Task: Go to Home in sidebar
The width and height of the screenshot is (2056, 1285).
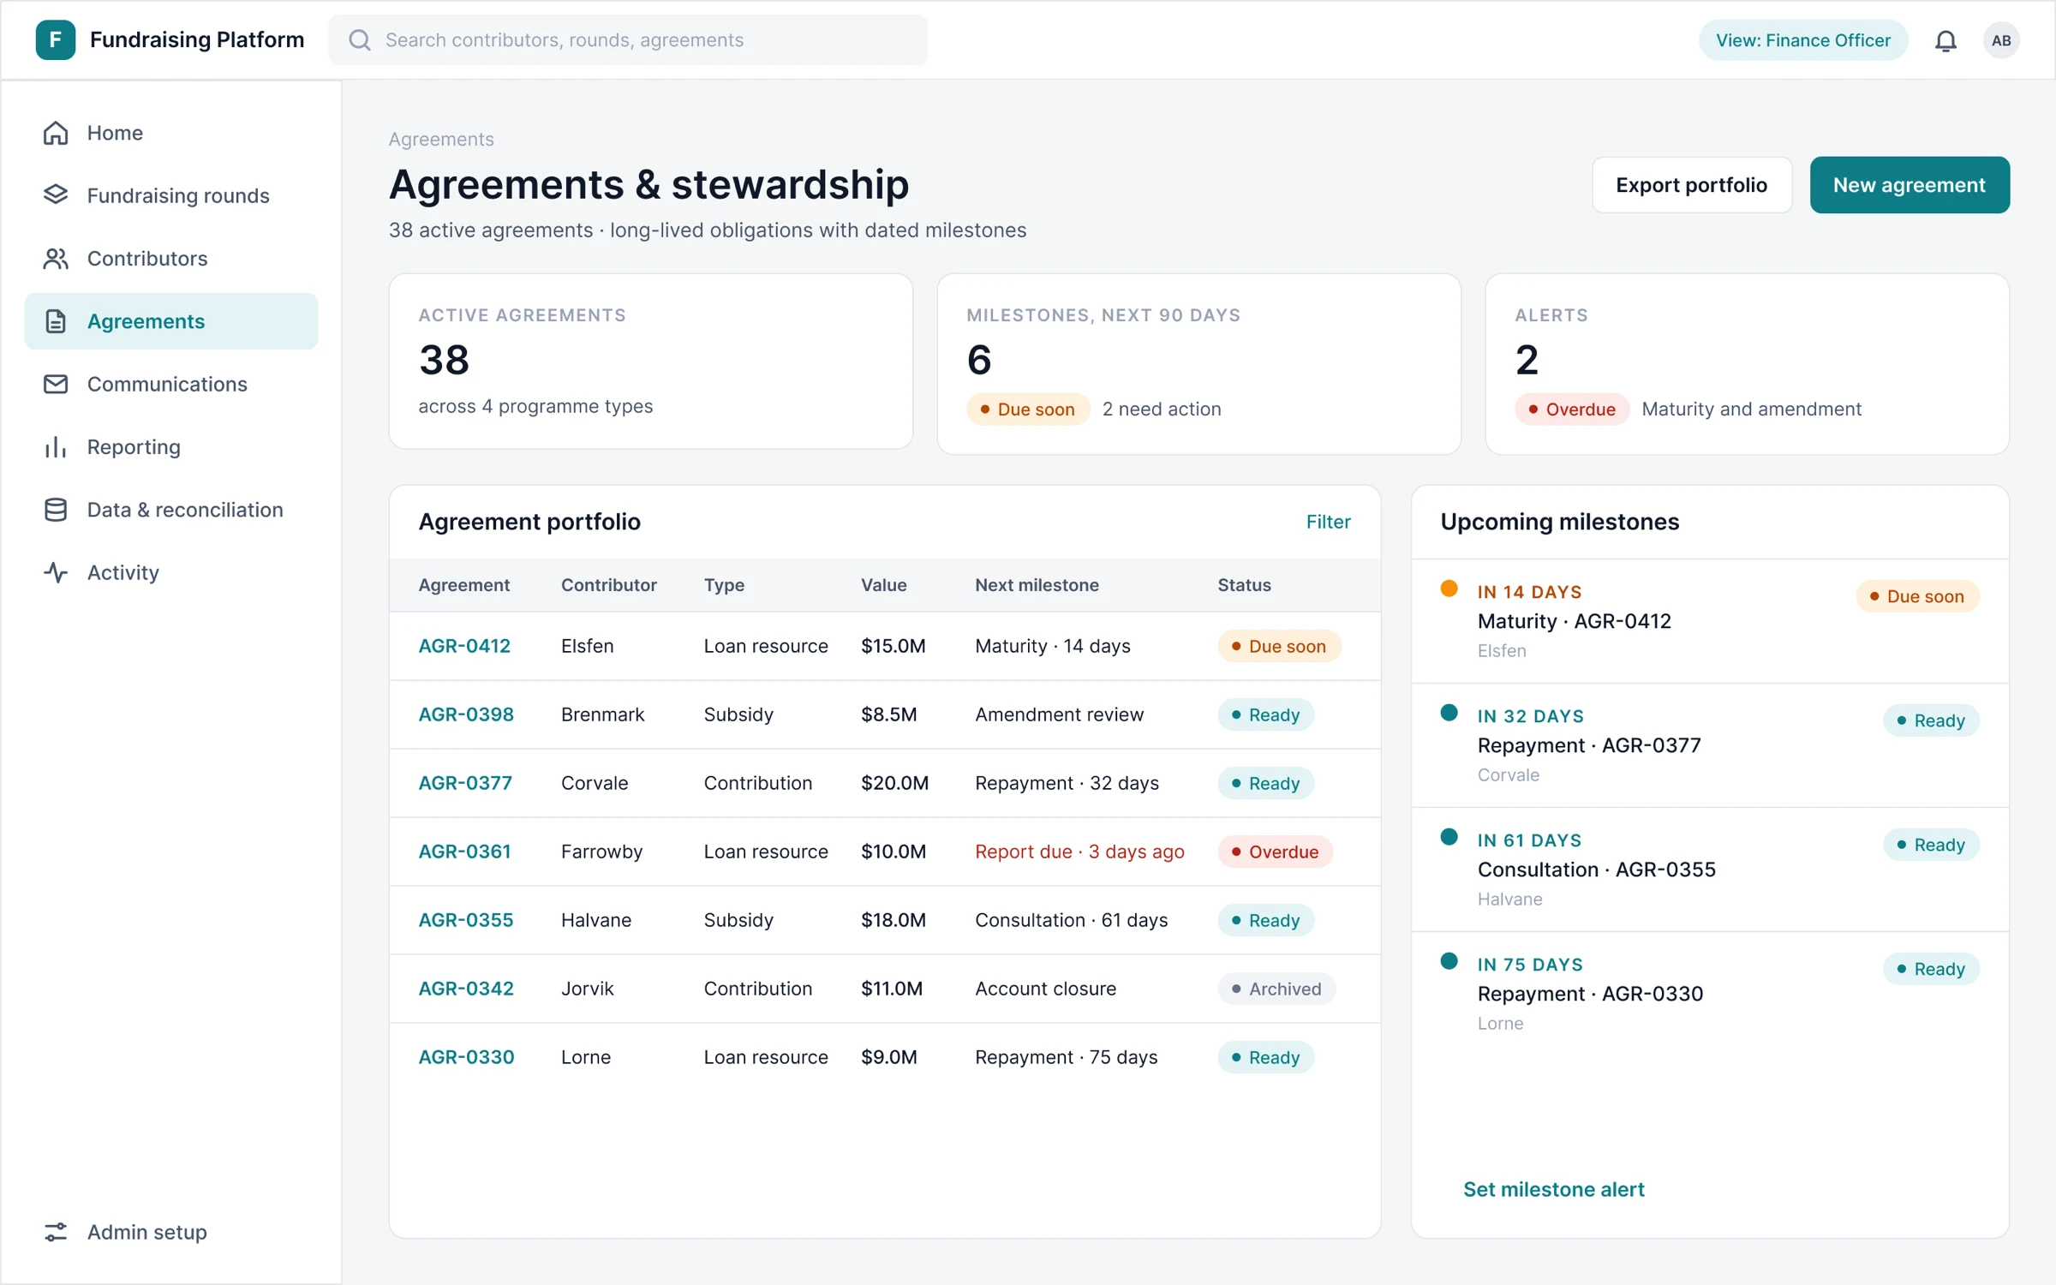Action: coord(171,133)
